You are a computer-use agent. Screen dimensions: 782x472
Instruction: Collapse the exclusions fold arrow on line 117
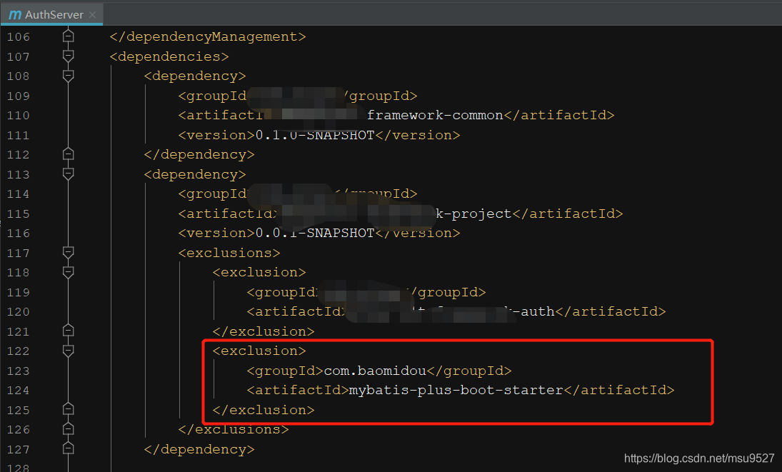tap(68, 252)
